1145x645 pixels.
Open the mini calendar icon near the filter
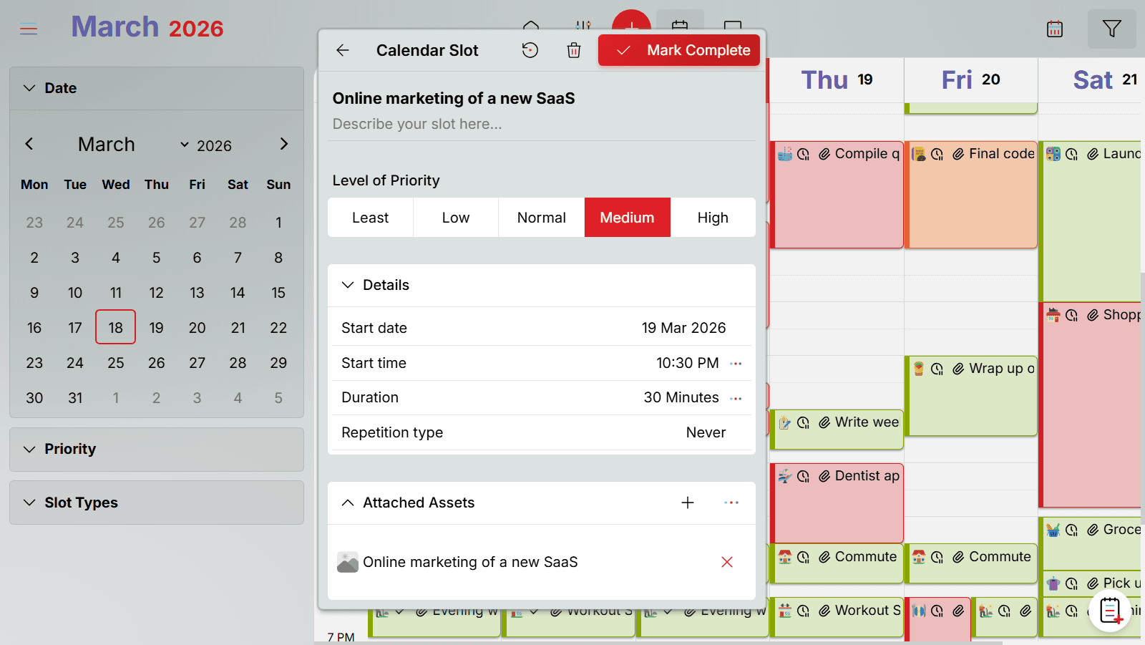pos(1053,29)
